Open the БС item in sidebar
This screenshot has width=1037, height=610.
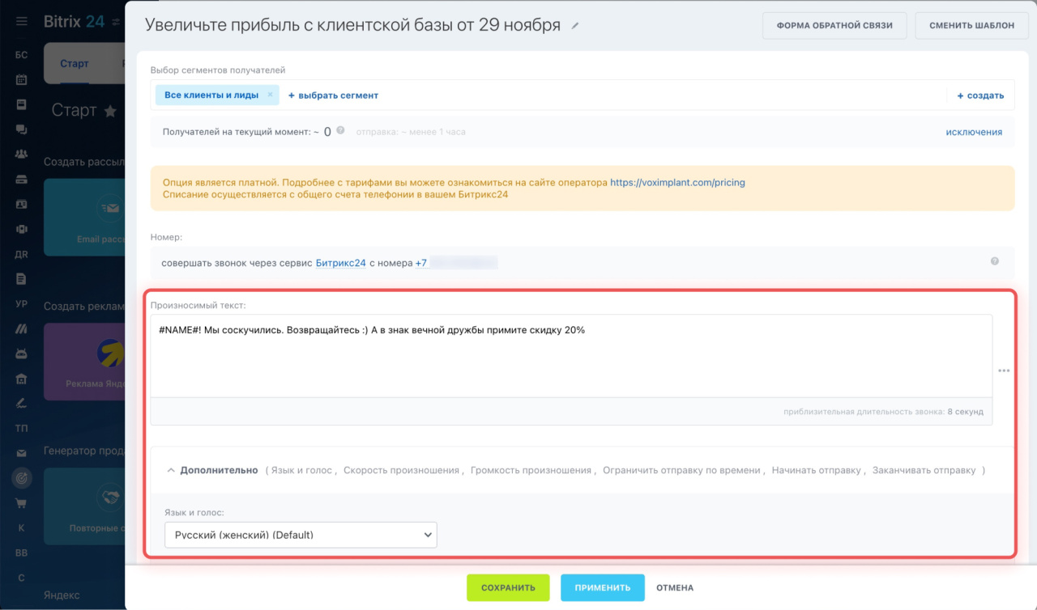[x=22, y=55]
